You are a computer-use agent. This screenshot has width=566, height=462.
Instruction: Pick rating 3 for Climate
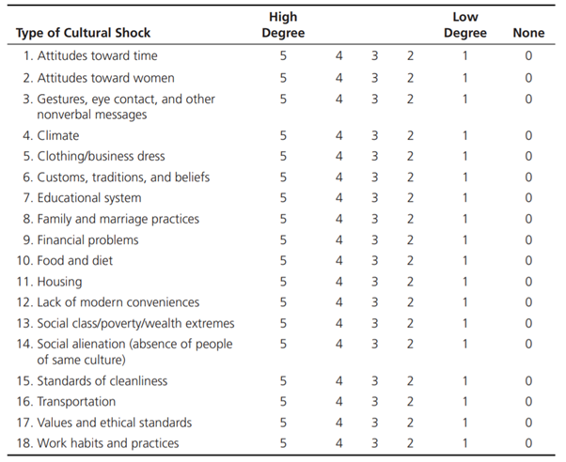point(374,135)
